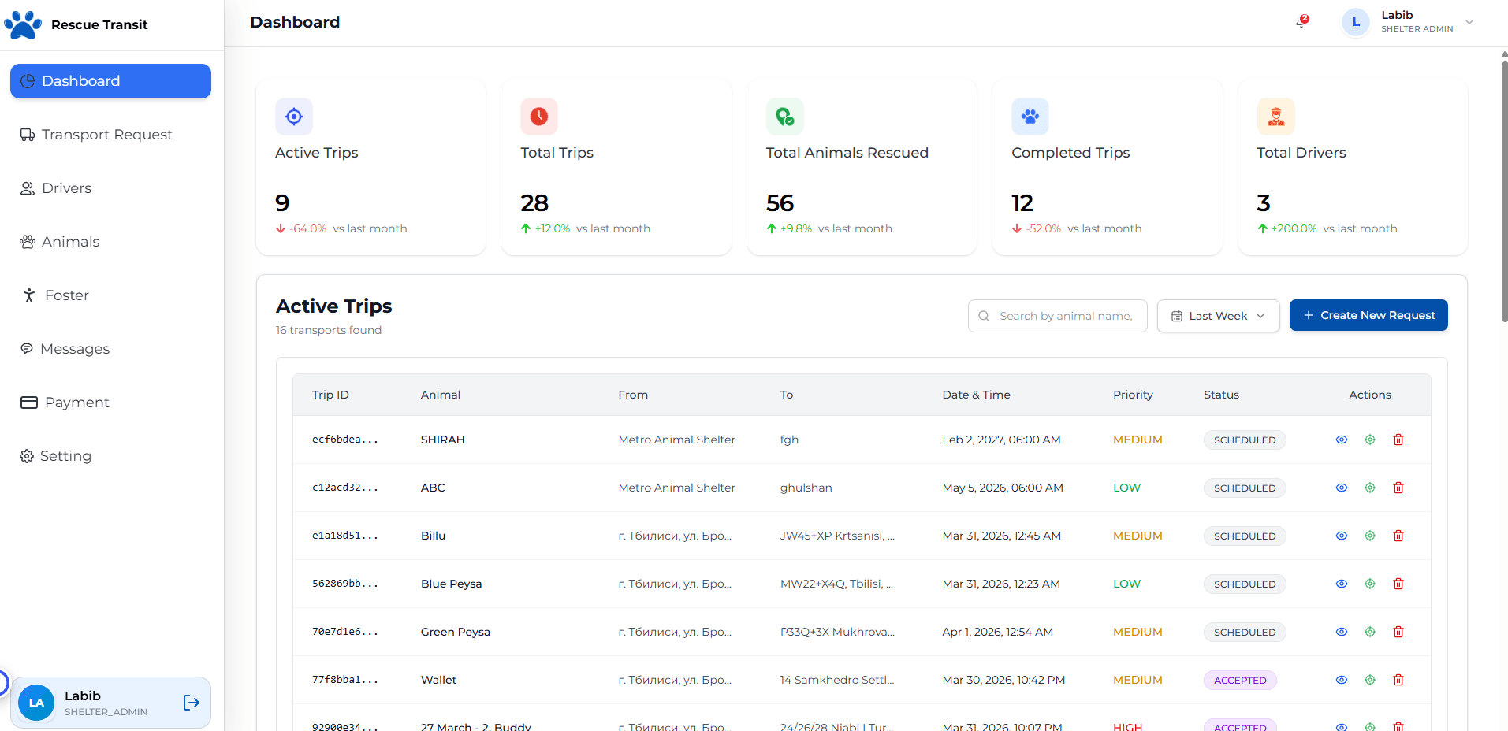1508x731 pixels.
Task: Delete the Billu trip
Action: pos(1398,536)
